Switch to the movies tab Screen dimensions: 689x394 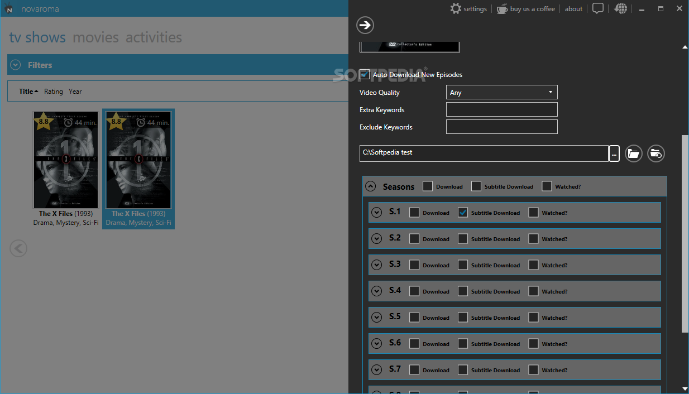[95, 37]
